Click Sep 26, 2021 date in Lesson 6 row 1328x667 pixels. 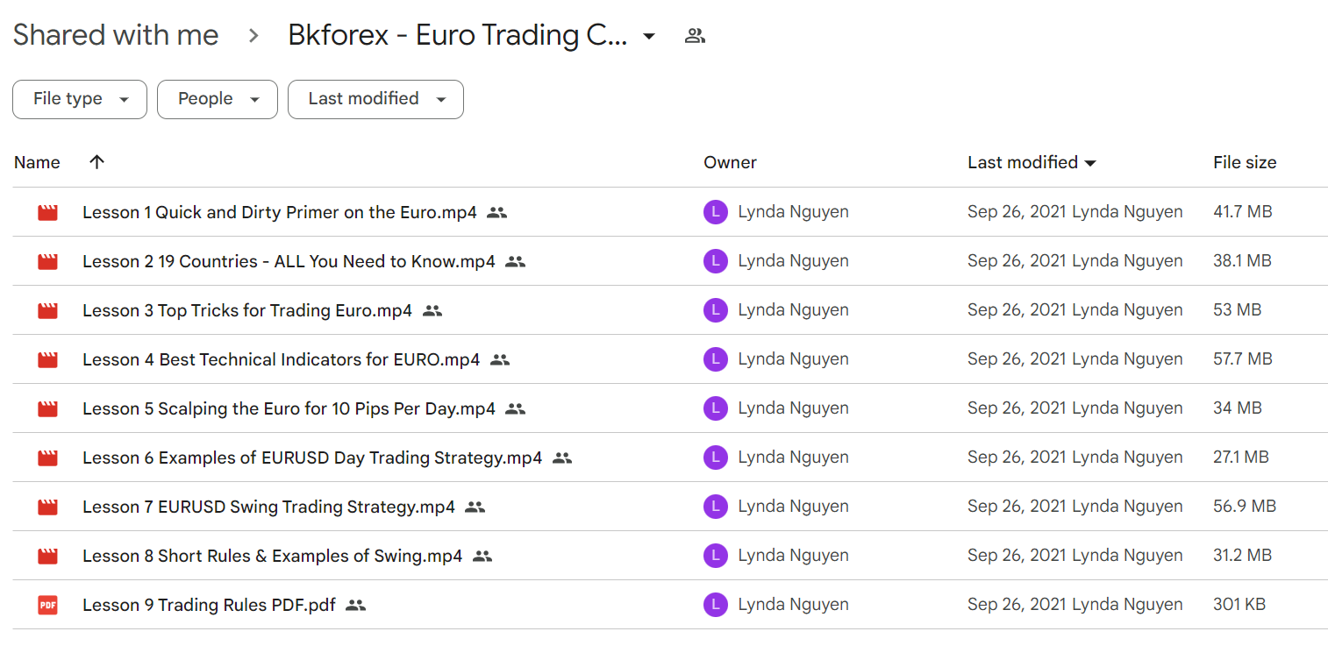(x=1017, y=458)
